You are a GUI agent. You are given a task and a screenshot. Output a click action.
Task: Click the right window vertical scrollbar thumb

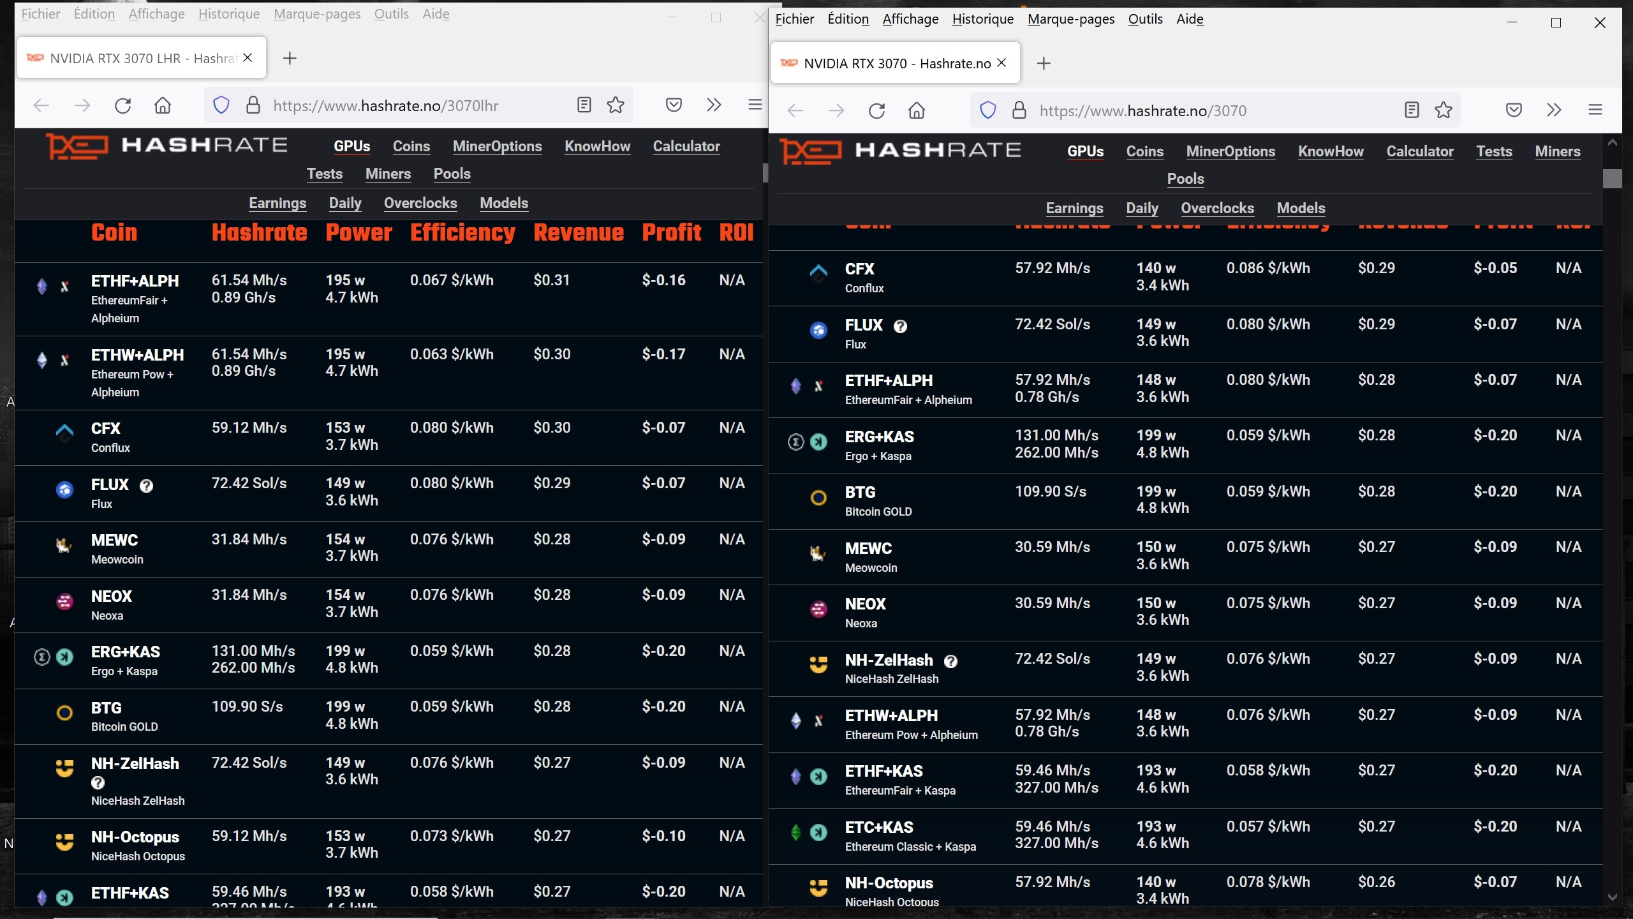pos(1612,179)
